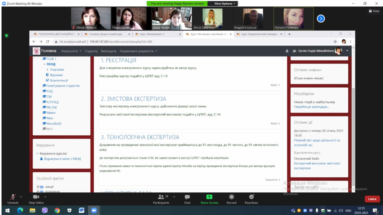Open the Факультети dropdown menu
Image resolution: width=383 pixels, height=215 pixels.
(71, 51)
